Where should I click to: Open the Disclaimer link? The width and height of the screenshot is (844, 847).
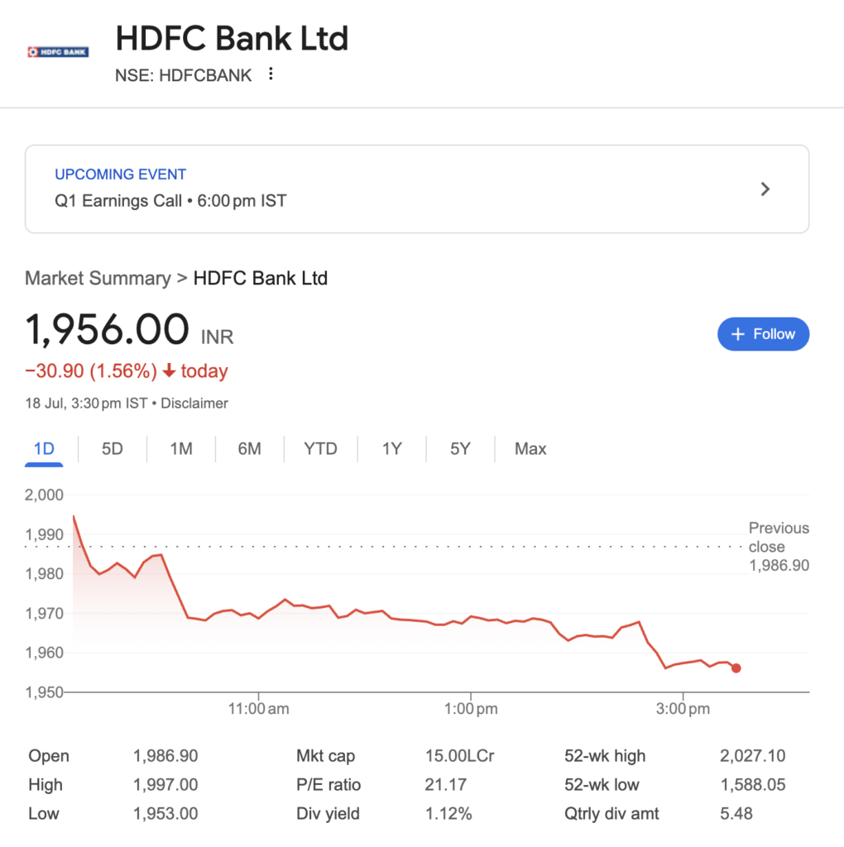tap(194, 404)
